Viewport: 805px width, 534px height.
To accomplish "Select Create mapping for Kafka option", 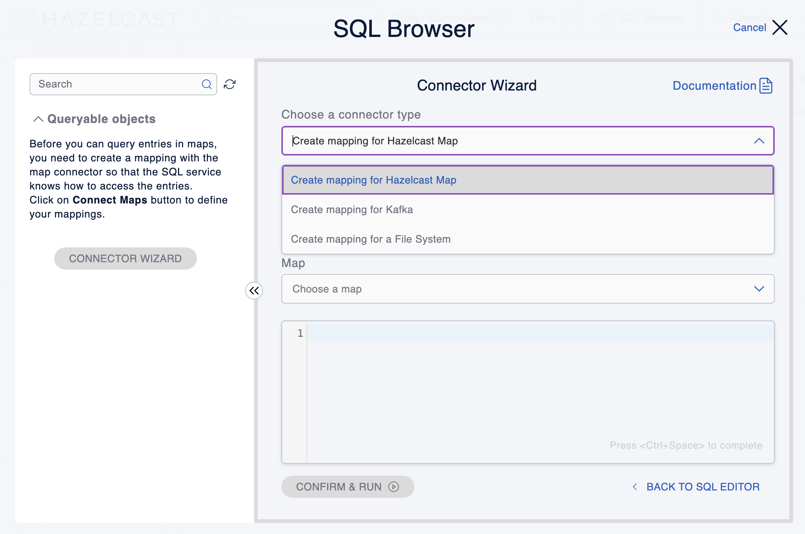I will pos(352,209).
